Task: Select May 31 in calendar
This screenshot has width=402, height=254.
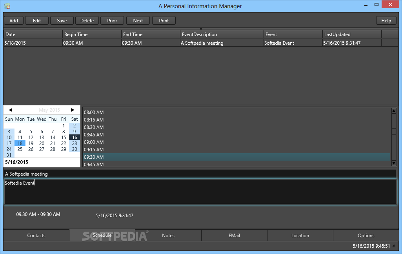Action: coord(9,155)
